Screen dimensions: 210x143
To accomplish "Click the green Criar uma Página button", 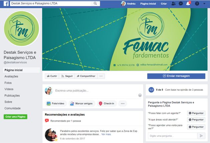I will (x=15, y=117).
